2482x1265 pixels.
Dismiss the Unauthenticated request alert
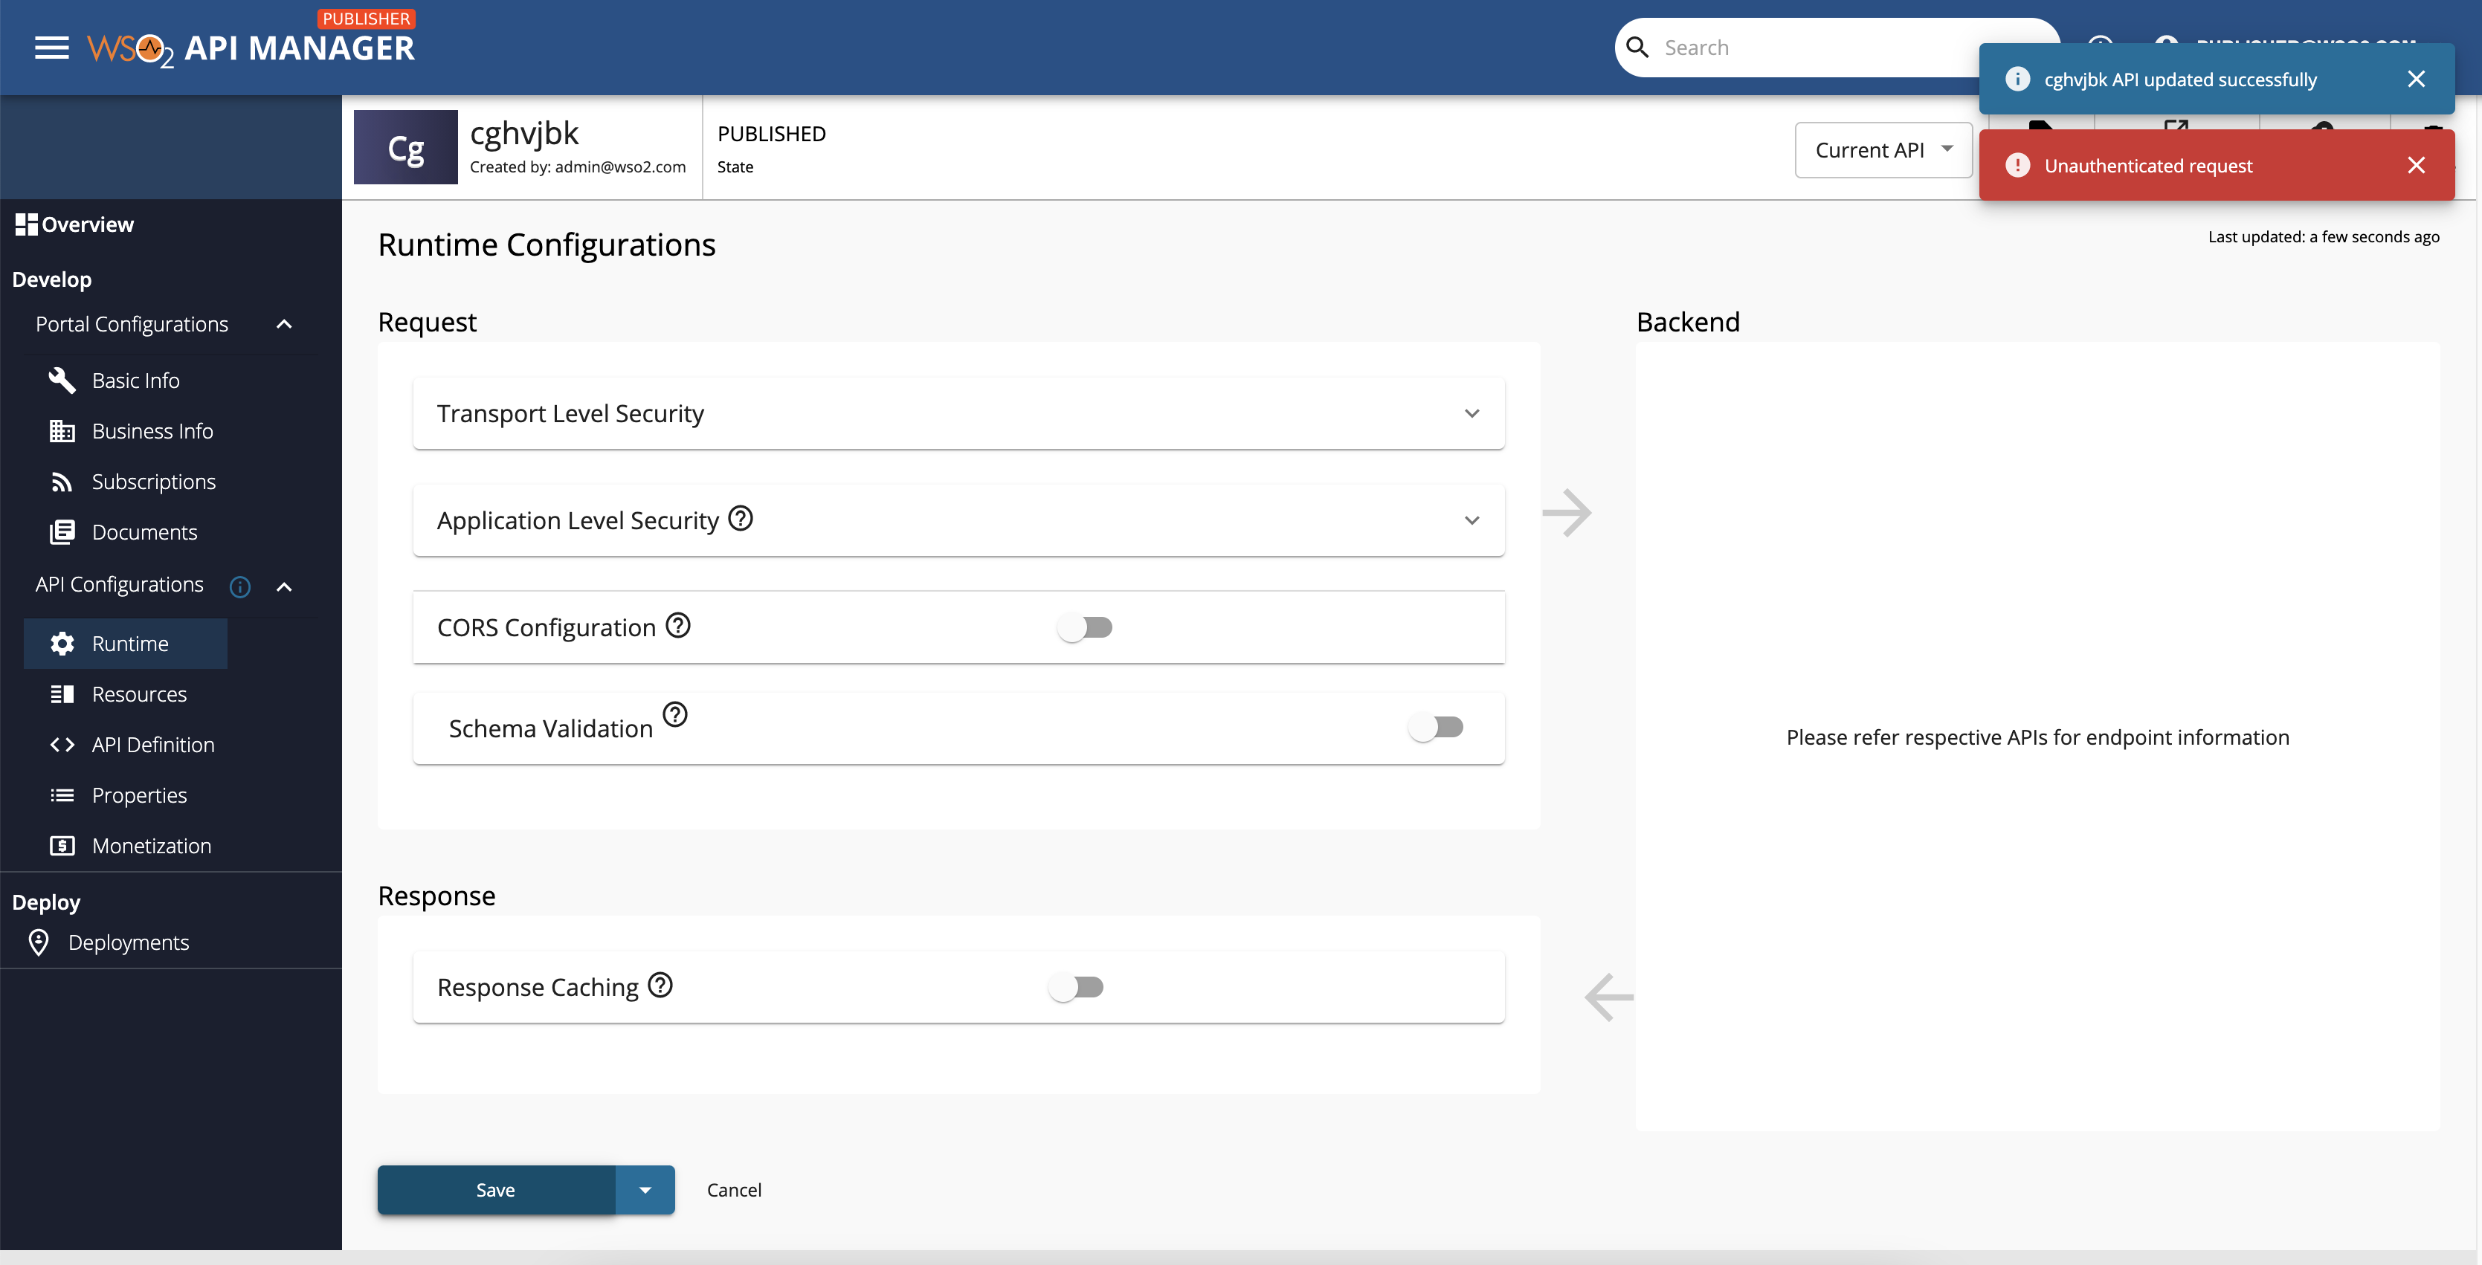[x=2416, y=165]
